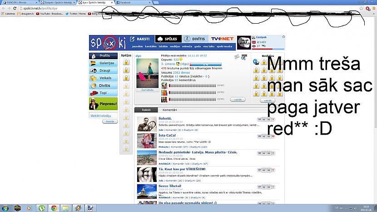The height and width of the screenshot is (212, 377).
Task: Select the mēneša submenu item
Action: 187,46
